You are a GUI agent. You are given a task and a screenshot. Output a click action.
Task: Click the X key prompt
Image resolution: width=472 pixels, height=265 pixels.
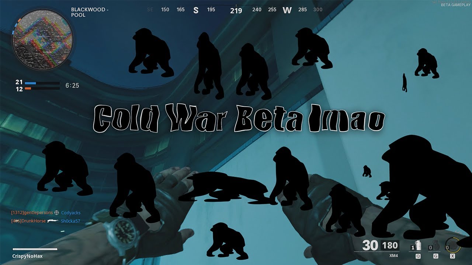[x=452, y=256]
